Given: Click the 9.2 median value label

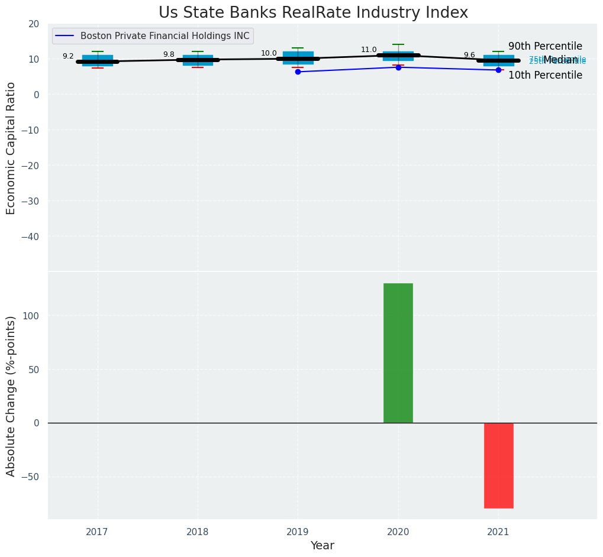Looking at the screenshot, I should (x=68, y=56).
